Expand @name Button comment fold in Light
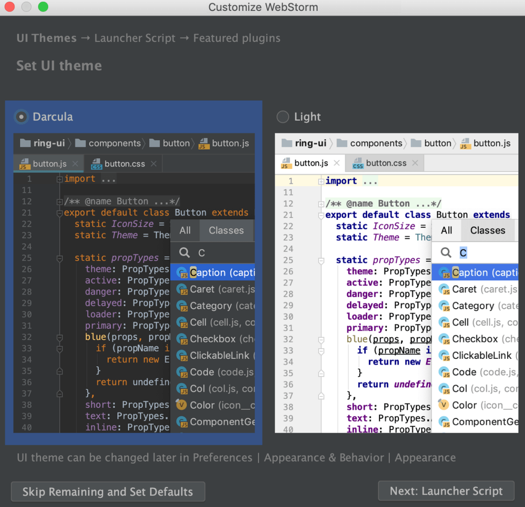The width and height of the screenshot is (525, 507). click(x=321, y=204)
